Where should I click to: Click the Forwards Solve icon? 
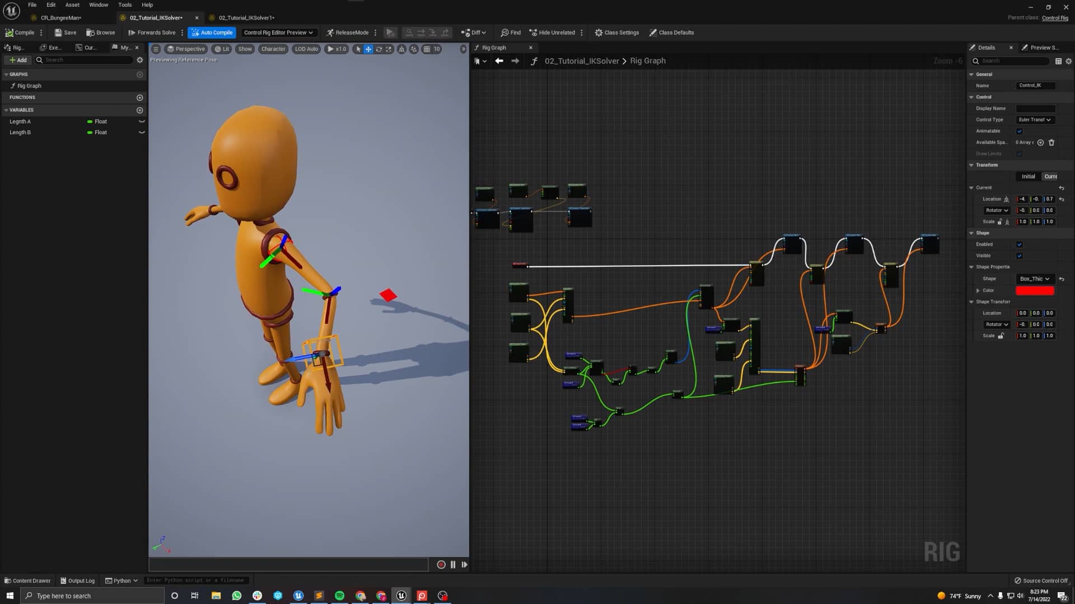[133, 32]
